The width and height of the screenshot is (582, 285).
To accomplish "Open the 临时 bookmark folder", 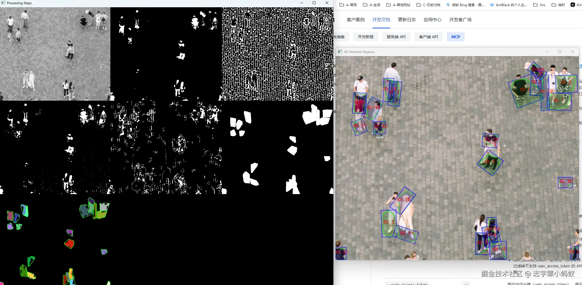I will (x=558, y=5).
